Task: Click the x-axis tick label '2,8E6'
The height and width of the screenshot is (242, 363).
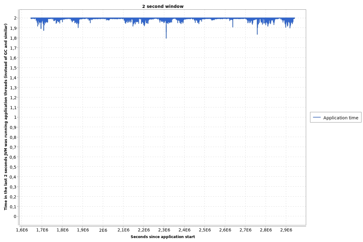Action: coord(266,230)
